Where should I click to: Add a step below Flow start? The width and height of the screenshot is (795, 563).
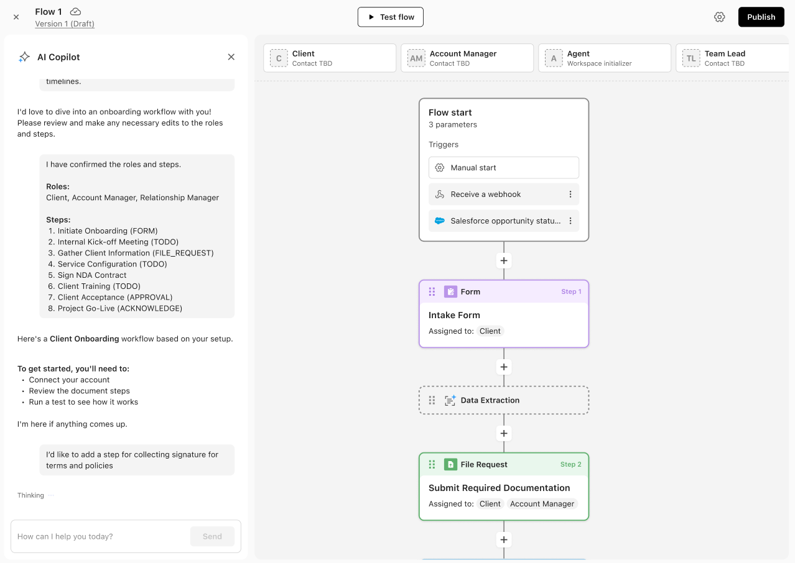(x=504, y=261)
